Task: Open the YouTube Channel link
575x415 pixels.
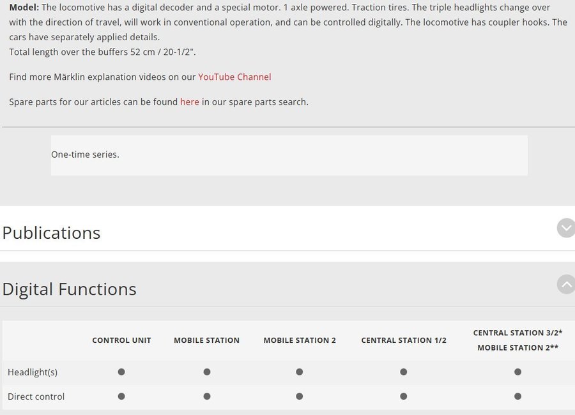Action: (x=234, y=77)
